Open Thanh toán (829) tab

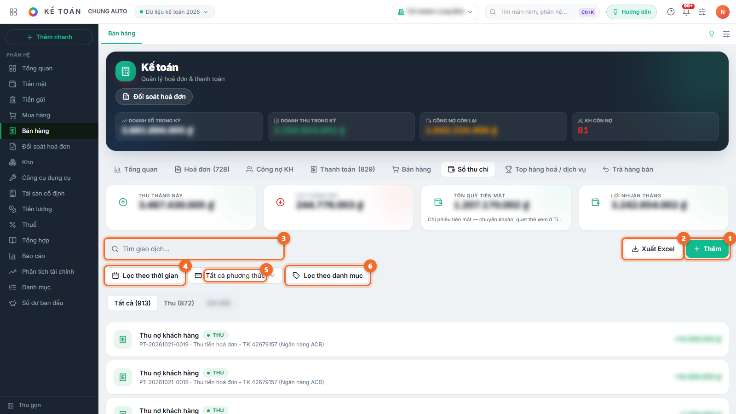(343, 169)
